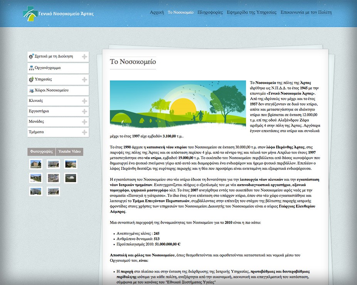This screenshot has height=285, width=357.
Task: Open the Επικοινωνία με τον Πολίτη link
Action: pos(306,12)
